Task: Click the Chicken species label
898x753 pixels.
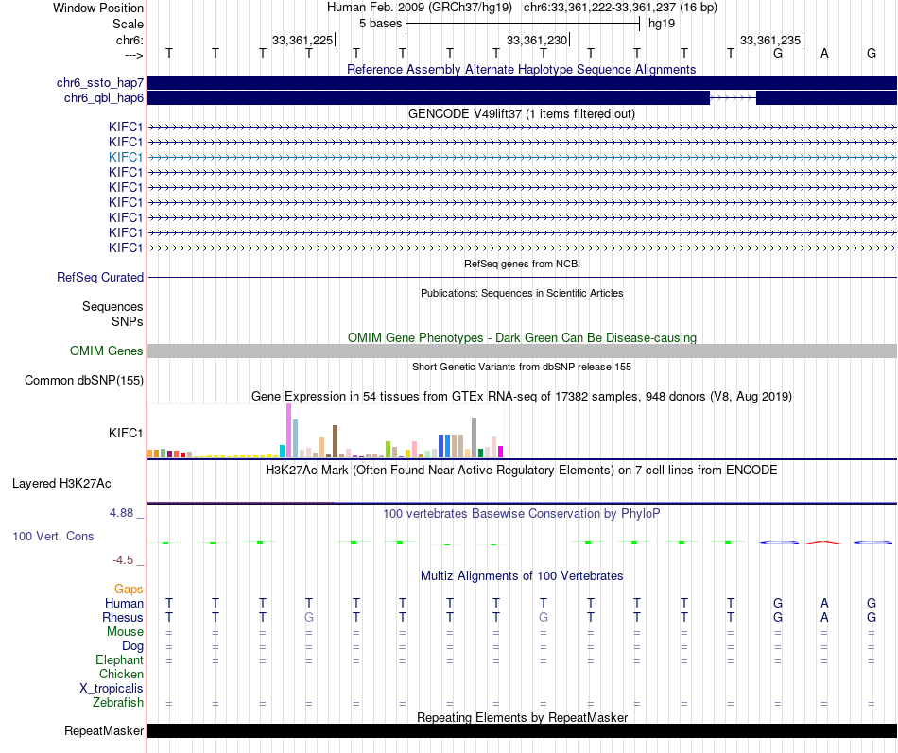Action: (121, 674)
